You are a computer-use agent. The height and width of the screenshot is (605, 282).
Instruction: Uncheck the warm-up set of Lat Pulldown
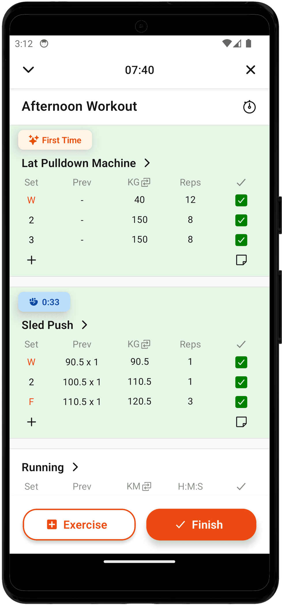[241, 200]
